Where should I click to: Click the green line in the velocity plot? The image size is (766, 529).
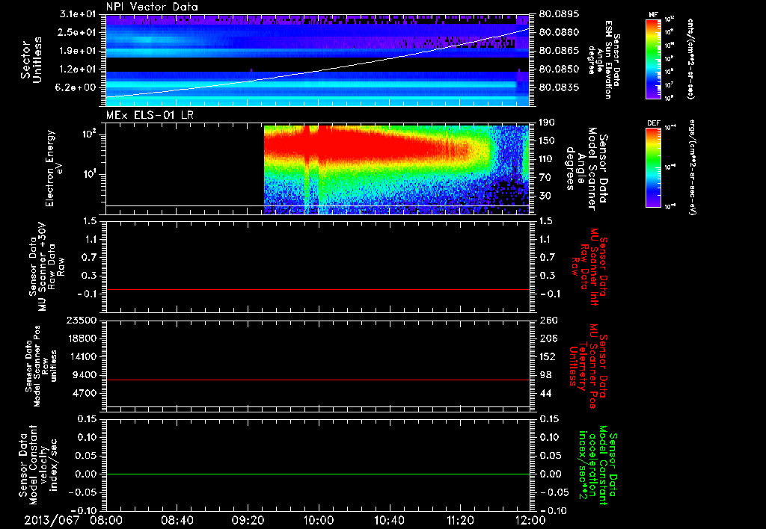(318, 474)
